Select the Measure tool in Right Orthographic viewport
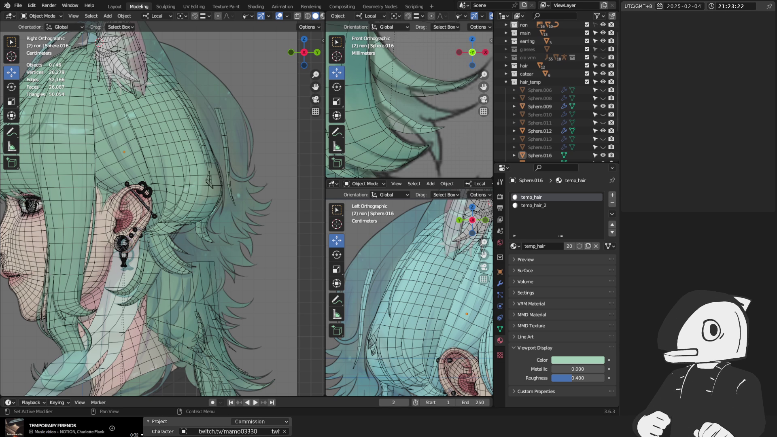This screenshot has height=437, width=777. click(x=11, y=147)
